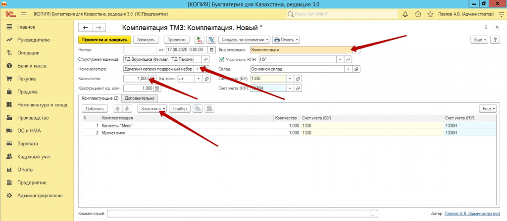The image size is (507, 221).
Task: Switch to Дополнительно tab
Action: (x=140, y=98)
